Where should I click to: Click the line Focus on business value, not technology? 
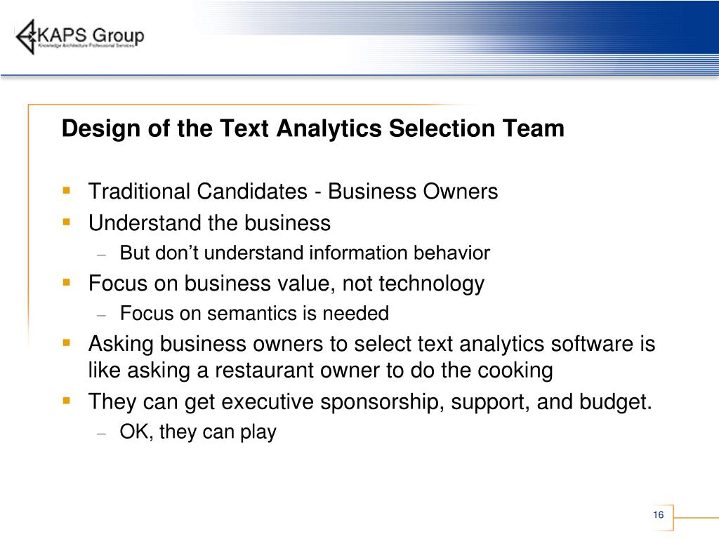click(286, 284)
